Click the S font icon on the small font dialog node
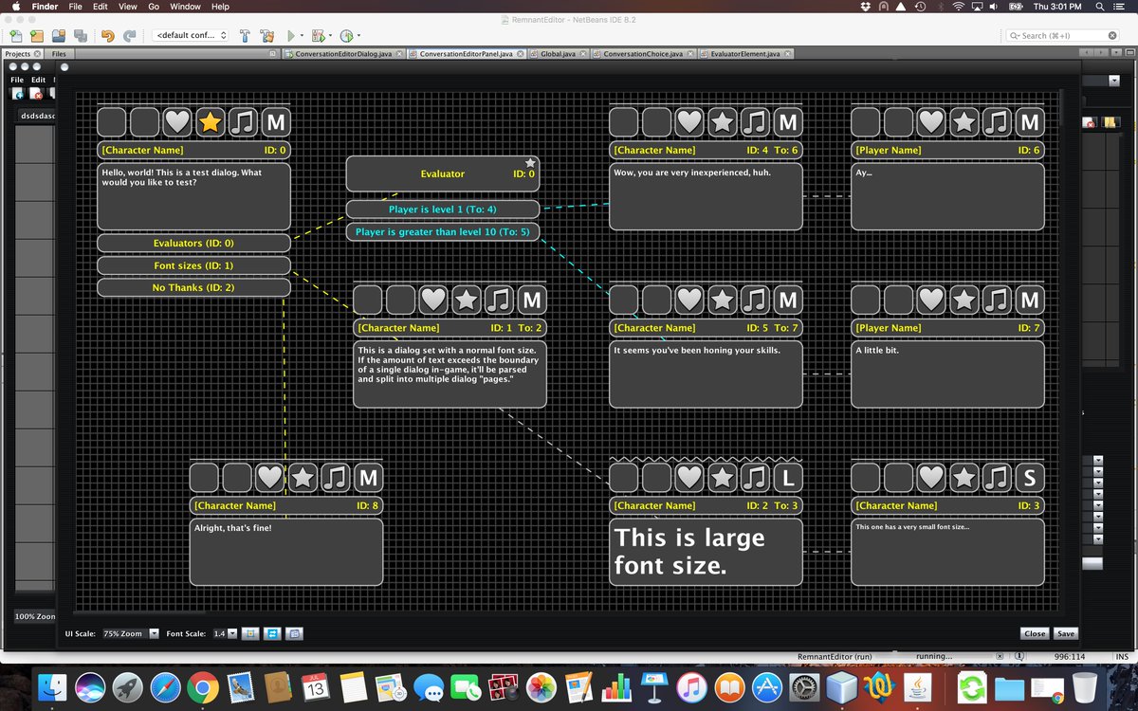 click(x=1029, y=478)
